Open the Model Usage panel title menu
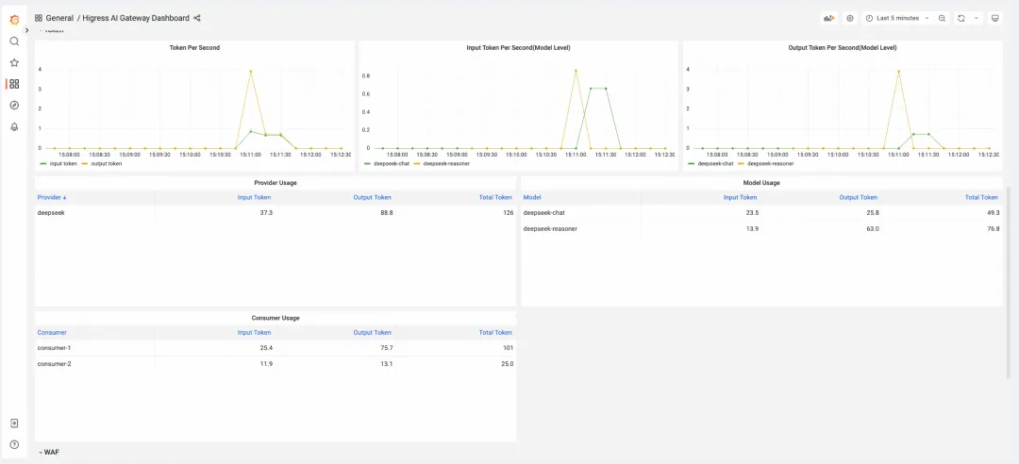The image size is (1019, 464). pyautogui.click(x=761, y=183)
